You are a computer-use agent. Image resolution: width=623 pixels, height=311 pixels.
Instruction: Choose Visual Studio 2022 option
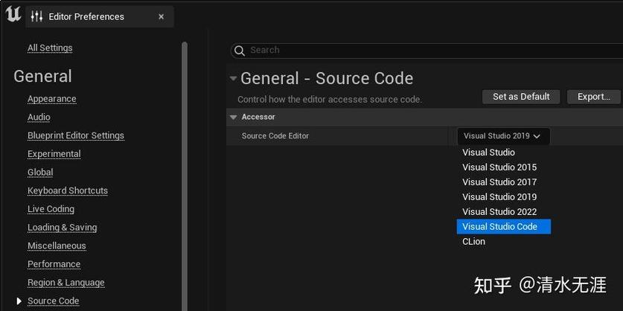tap(503, 212)
